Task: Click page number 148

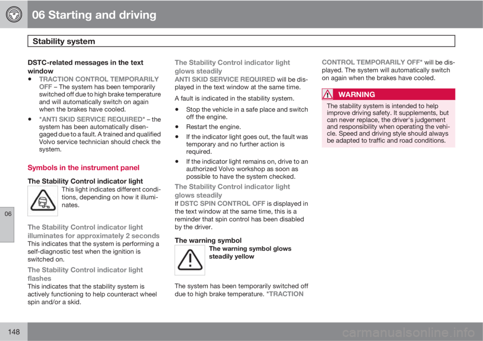Action: click(14, 332)
